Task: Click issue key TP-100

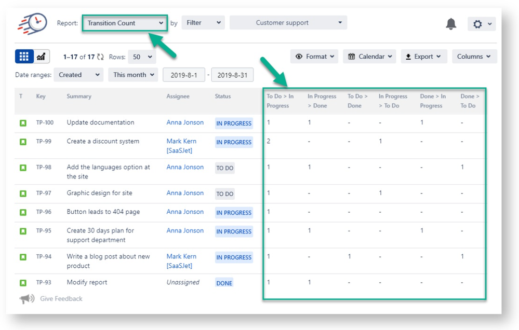Action: pos(45,122)
